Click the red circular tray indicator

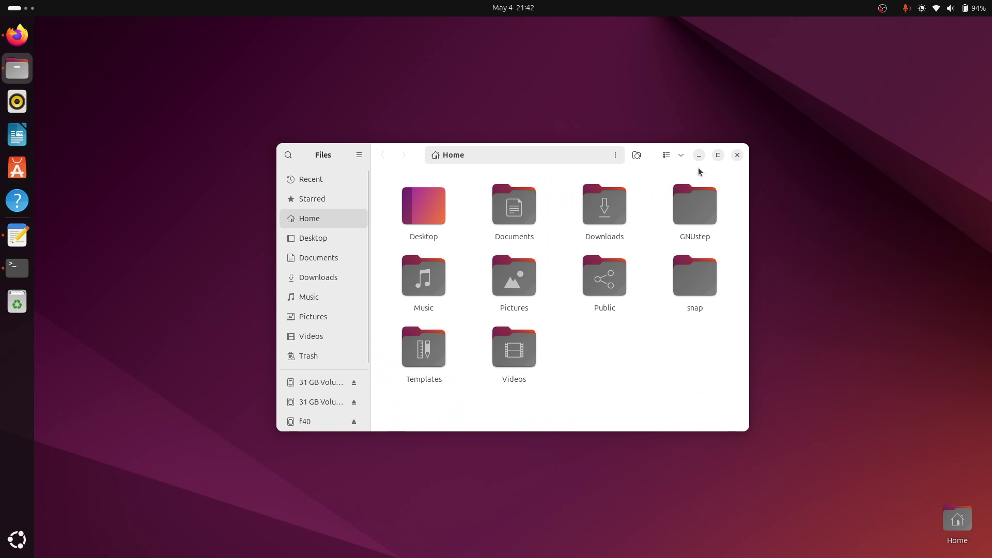(882, 8)
